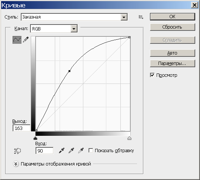Select the midpoint control point on curve
The height and width of the screenshot is (180, 200).
point(69,71)
